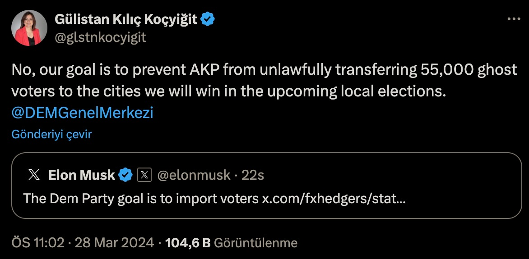Screen dimensions: 529x259
Task: Click Gülistan Kılıç Koçyiğit's profile photo
Action: click(29, 28)
